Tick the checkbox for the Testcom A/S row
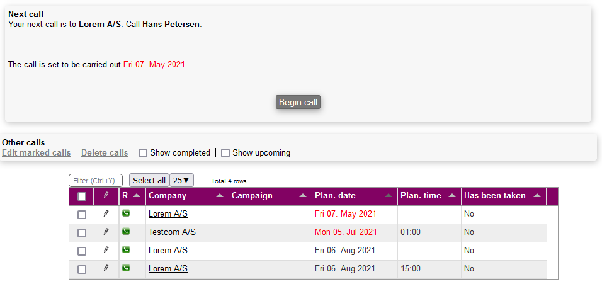Viewport: 602px width, 284px height. click(82, 233)
